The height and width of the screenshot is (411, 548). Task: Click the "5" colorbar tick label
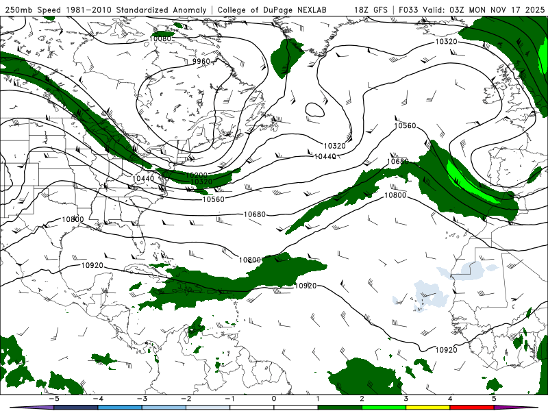[x=494, y=399]
